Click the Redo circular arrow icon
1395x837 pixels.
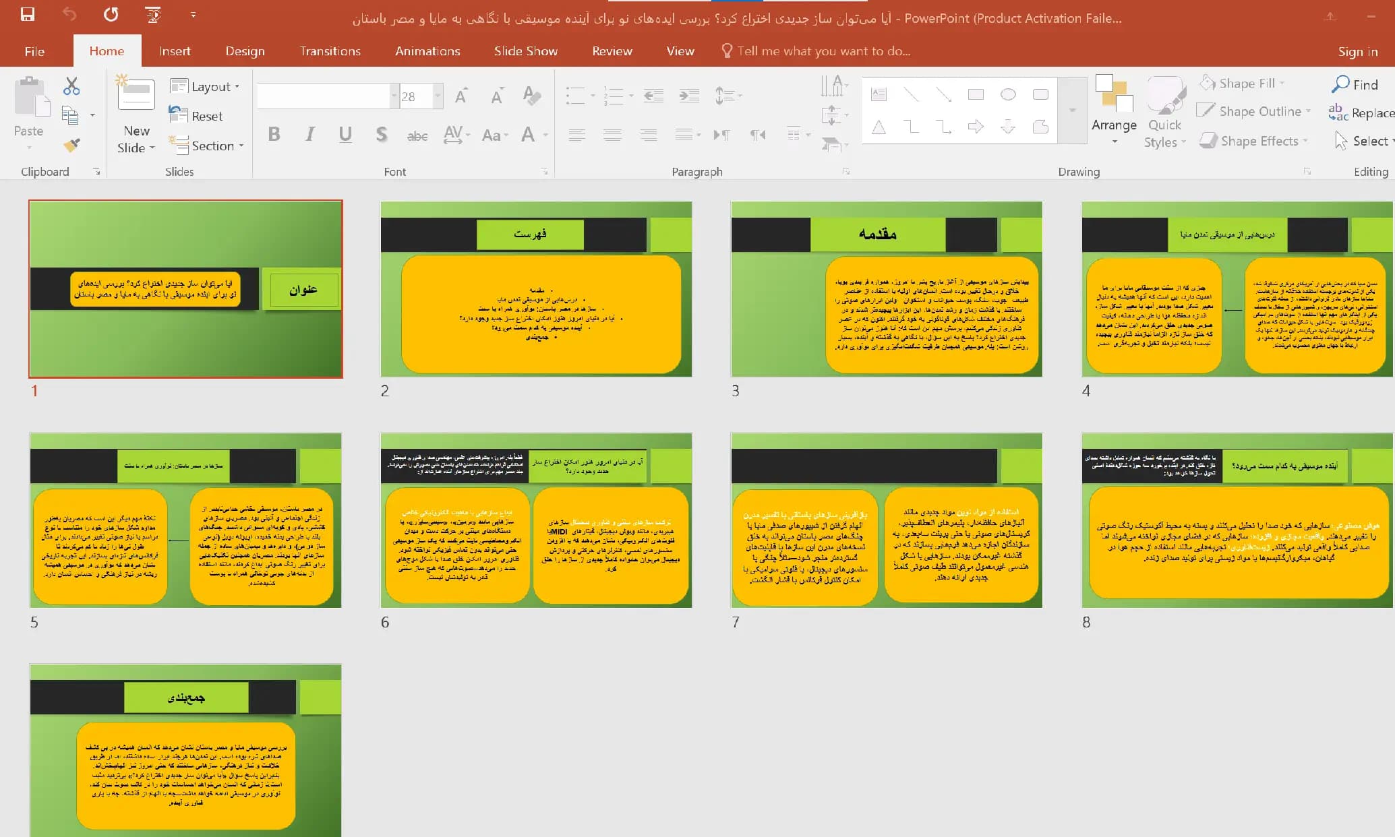[111, 15]
